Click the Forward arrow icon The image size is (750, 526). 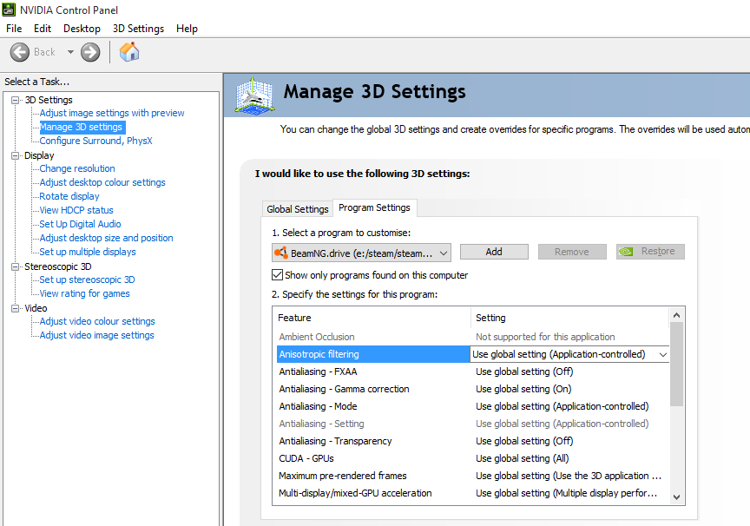tap(90, 52)
